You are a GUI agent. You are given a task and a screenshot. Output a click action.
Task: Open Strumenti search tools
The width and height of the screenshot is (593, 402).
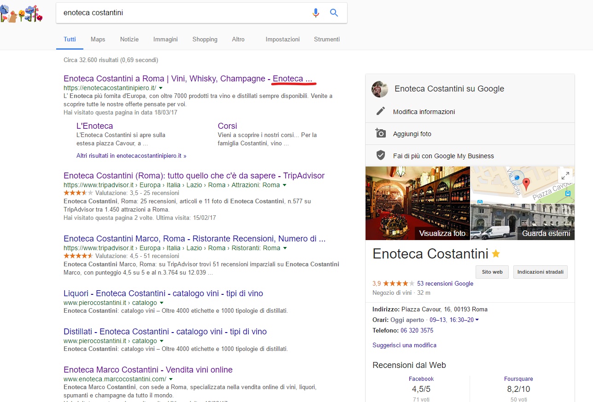327,40
